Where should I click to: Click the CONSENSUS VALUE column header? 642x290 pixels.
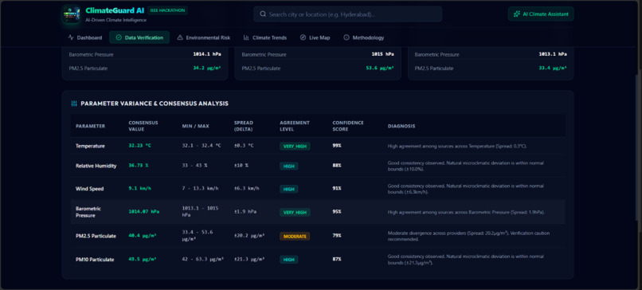(143, 126)
